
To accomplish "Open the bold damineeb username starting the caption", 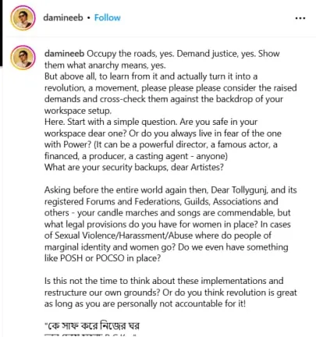I will point(64,54).
